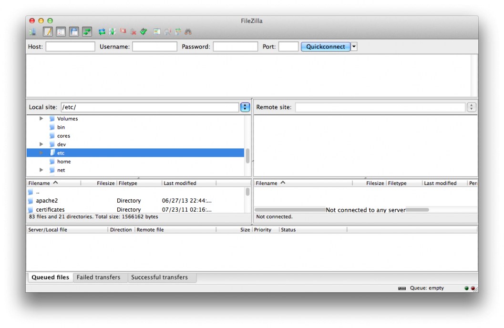Reconnect to last server with green checkmark
504x328 pixels.
pyautogui.click(x=144, y=31)
